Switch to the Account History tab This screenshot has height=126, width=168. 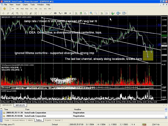click(x=19, y=120)
